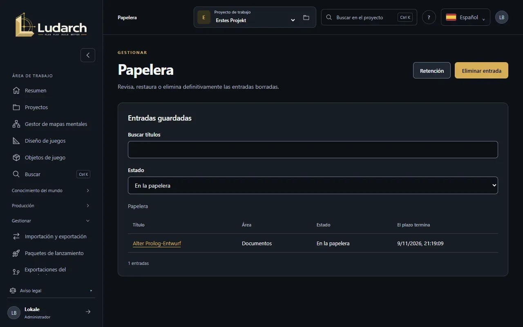The height and width of the screenshot is (327, 523).
Task: Click the Paquetes de lanzamiento rocket icon
Action: (x=16, y=253)
